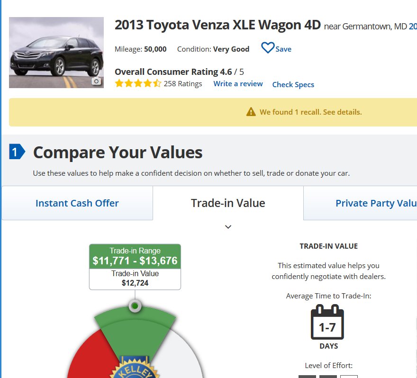Select the Trade-in Value tab
417x378 pixels.
[x=228, y=203]
